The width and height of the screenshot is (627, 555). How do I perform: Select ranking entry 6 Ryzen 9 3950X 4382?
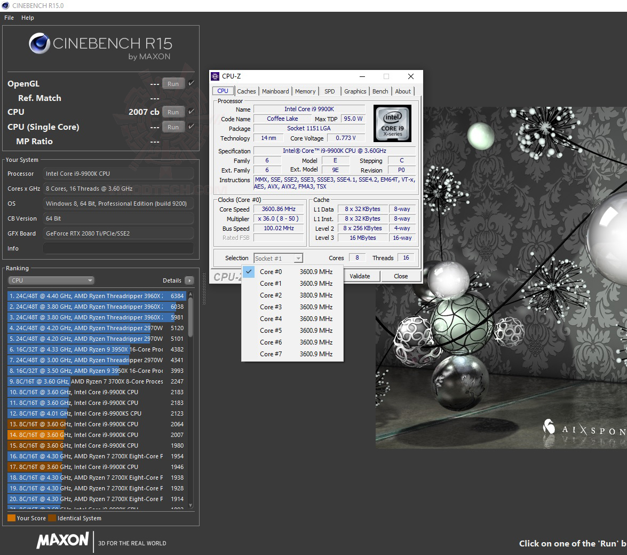click(x=97, y=349)
